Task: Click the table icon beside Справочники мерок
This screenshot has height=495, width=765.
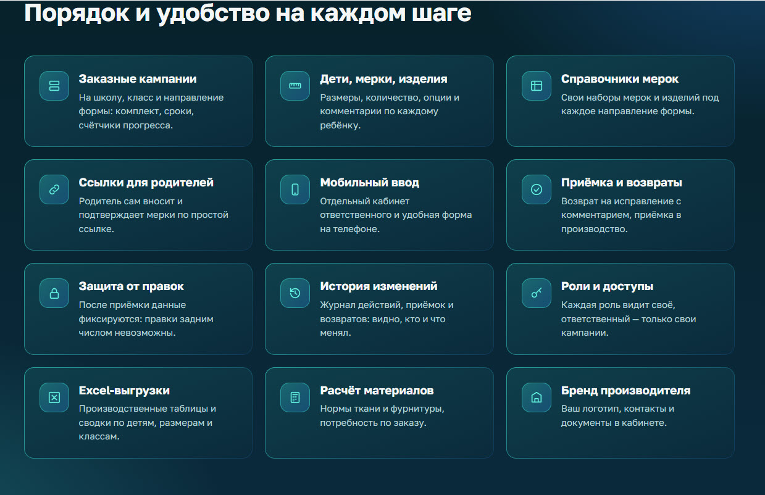Action: (537, 86)
